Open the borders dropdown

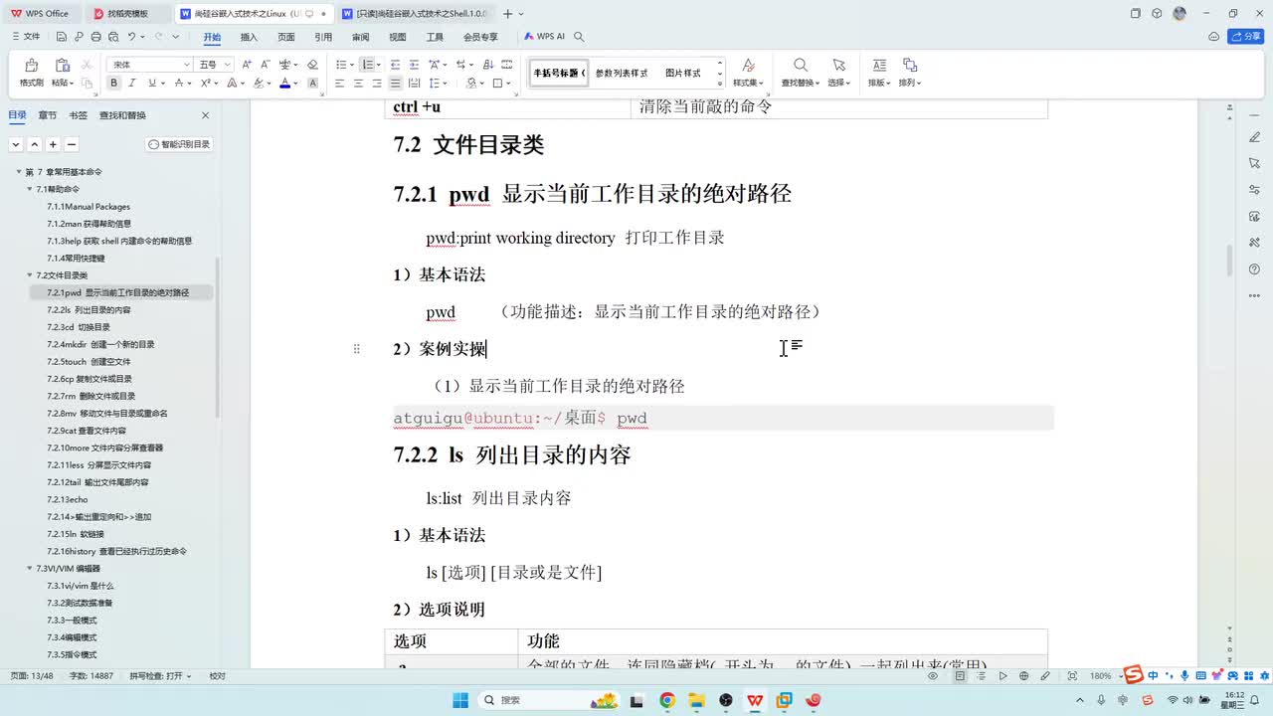(509, 84)
